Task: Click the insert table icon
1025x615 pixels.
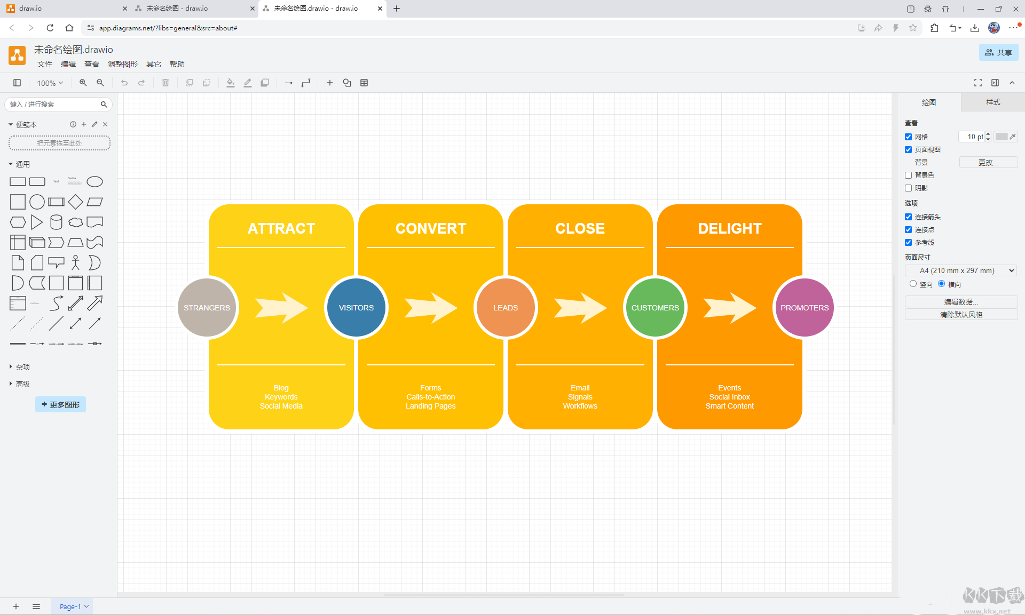Action: pos(364,83)
